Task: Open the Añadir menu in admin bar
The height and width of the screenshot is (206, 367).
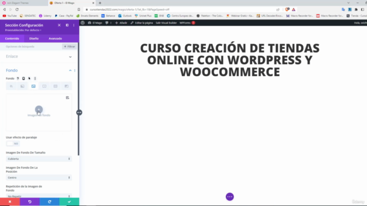Action: (x=121, y=23)
